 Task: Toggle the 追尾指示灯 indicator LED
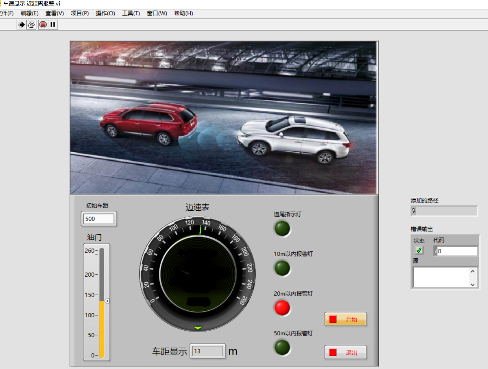[282, 228]
